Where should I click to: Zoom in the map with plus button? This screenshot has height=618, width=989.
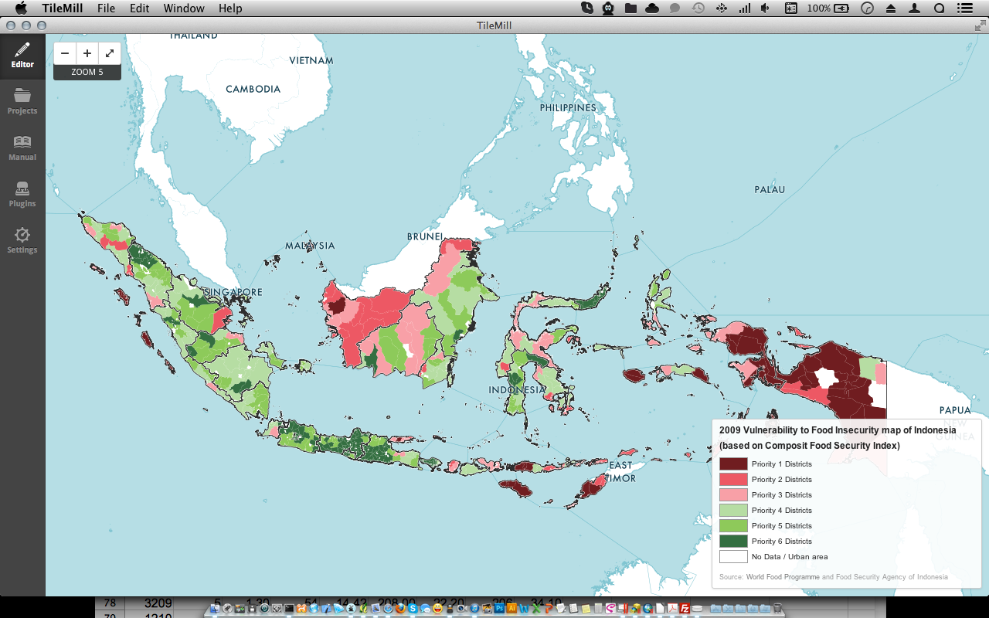point(87,53)
